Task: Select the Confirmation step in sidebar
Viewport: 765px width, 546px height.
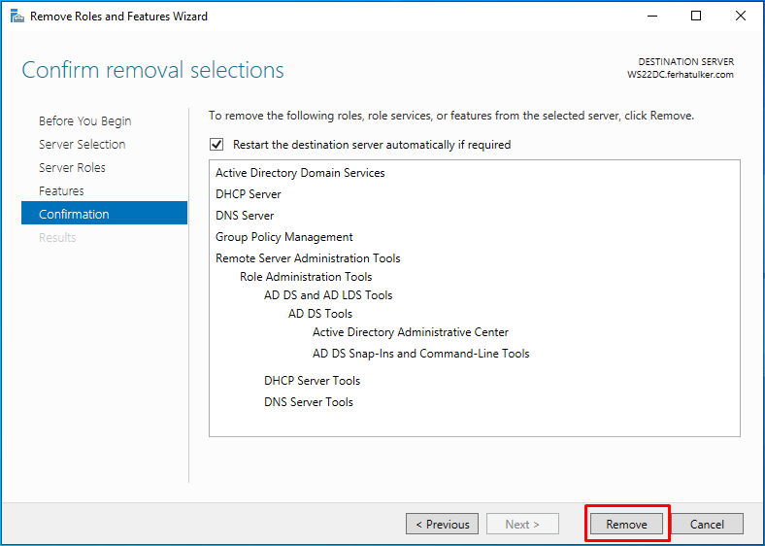Action: coord(105,214)
